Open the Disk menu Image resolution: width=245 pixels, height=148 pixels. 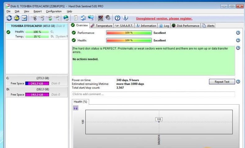pyautogui.click(x=17, y=11)
